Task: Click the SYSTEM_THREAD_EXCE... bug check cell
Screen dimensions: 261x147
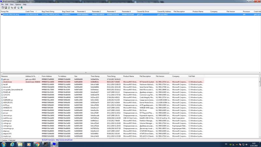Action: (51, 14)
